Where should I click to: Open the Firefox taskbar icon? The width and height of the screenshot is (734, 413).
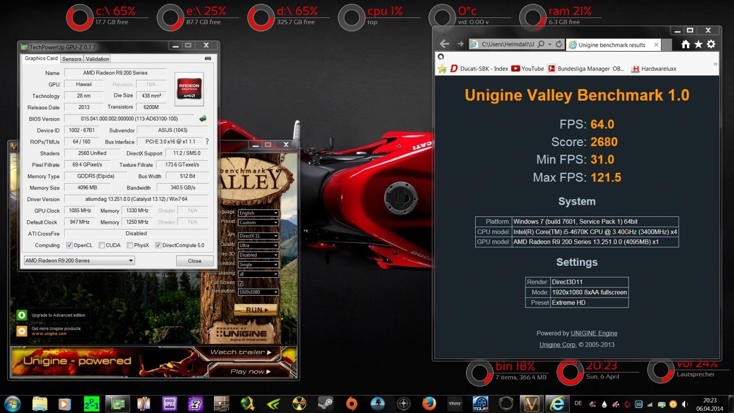click(x=429, y=404)
